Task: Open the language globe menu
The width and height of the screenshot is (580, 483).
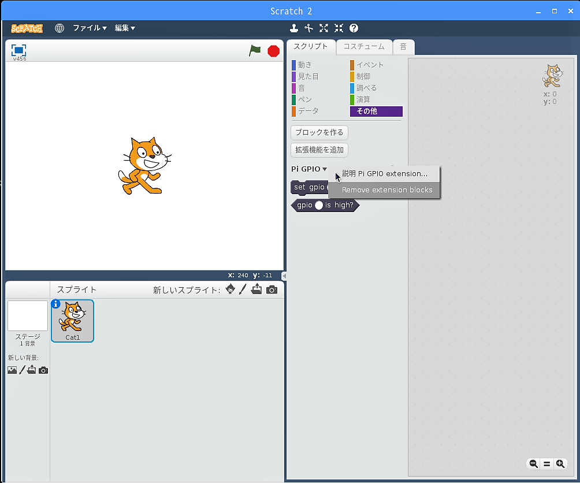Action: 59,28
